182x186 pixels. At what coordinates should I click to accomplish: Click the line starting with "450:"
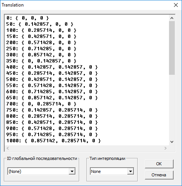coord(52,73)
